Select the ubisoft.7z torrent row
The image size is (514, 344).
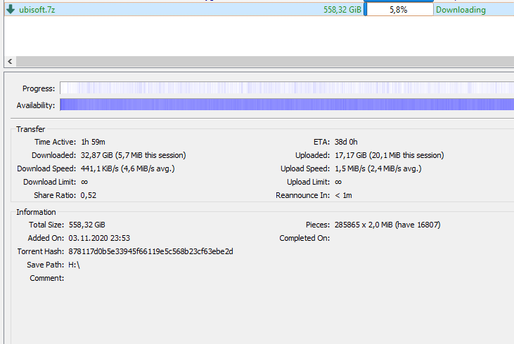coord(176,10)
